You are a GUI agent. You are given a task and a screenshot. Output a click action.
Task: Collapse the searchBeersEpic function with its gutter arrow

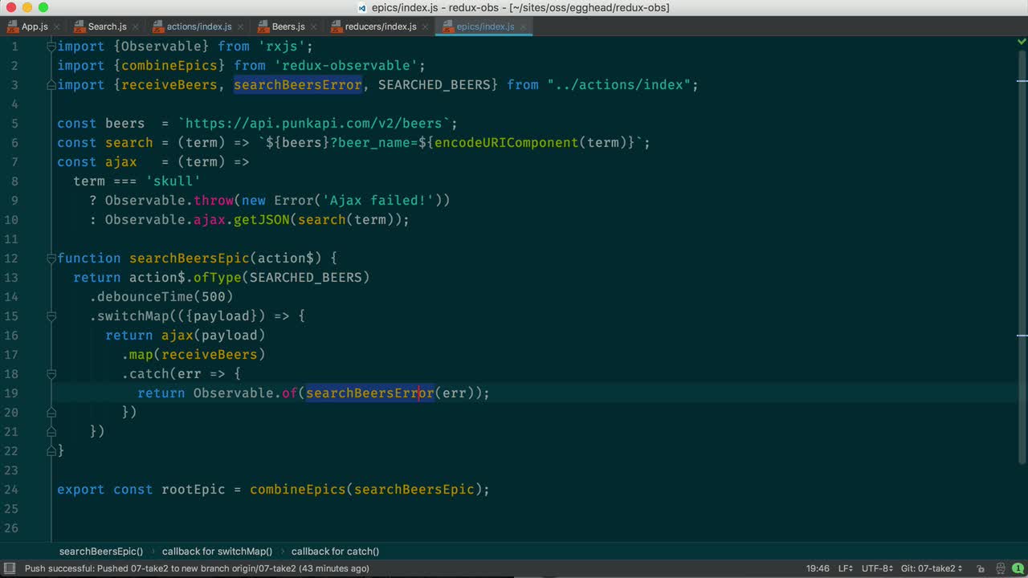click(51, 258)
